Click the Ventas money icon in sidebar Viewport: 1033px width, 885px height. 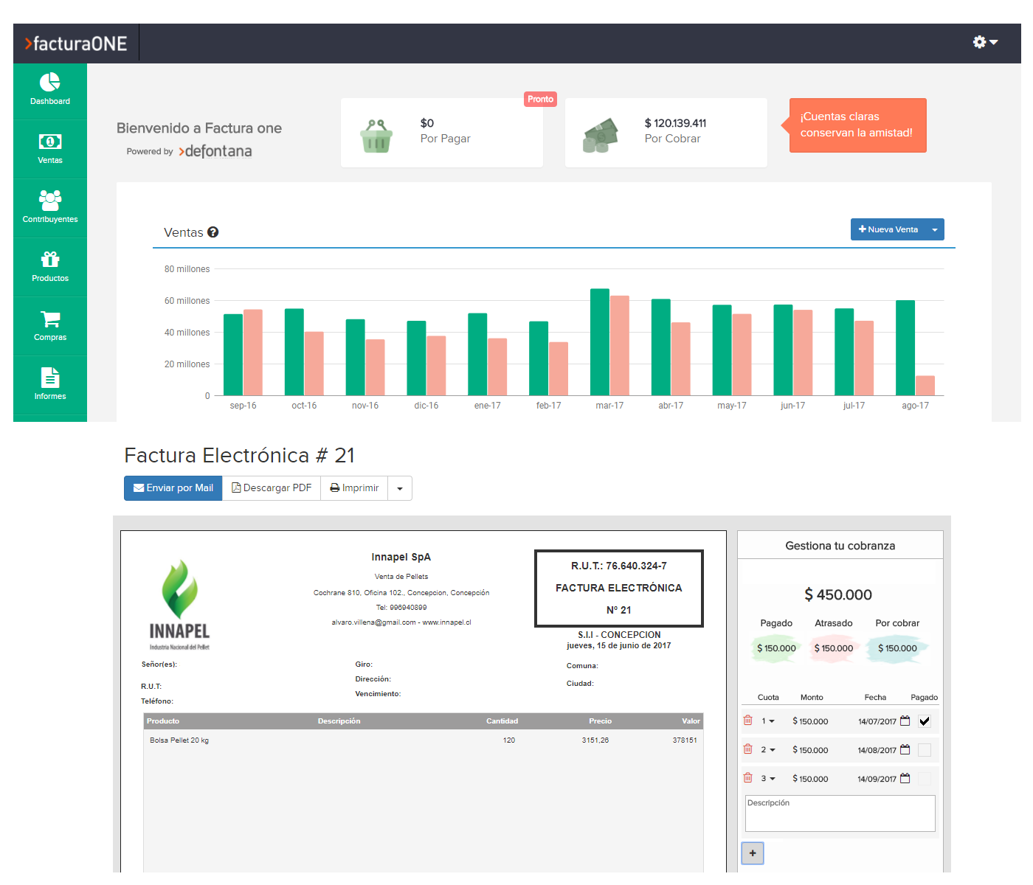(x=49, y=142)
